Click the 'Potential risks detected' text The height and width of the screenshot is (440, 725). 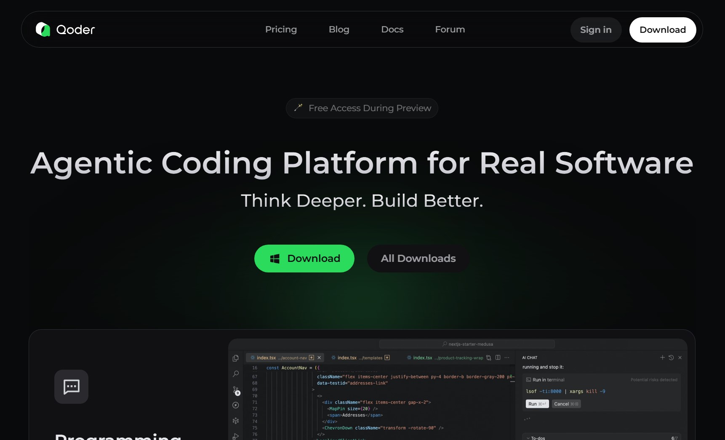coord(654,380)
